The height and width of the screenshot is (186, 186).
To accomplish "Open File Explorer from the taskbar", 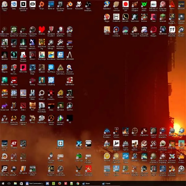I will click(x=15, y=184).
